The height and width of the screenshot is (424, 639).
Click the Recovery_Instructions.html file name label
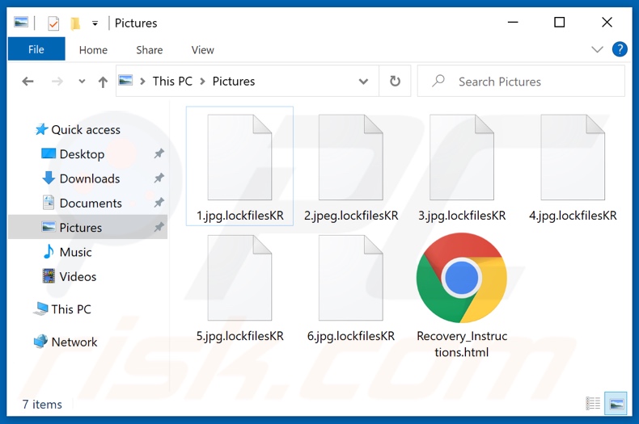pos(462,344)
